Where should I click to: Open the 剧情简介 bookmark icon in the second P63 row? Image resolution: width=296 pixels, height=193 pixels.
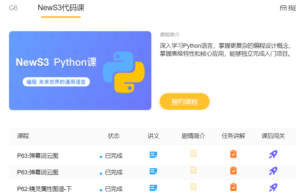(194, 170)
